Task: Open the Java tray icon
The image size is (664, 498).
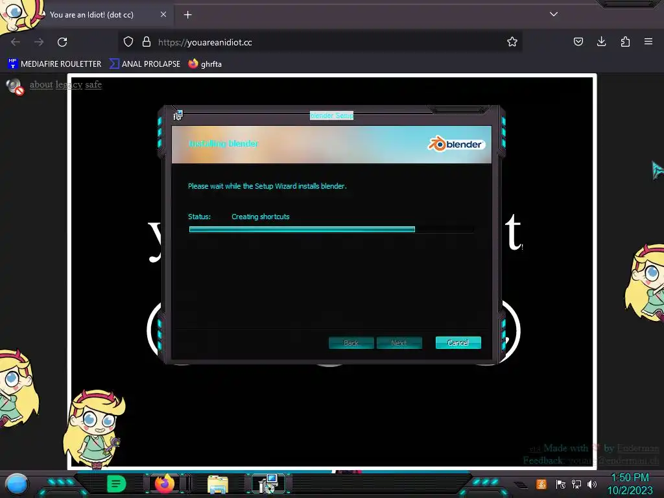Action: tap(541, 484)
